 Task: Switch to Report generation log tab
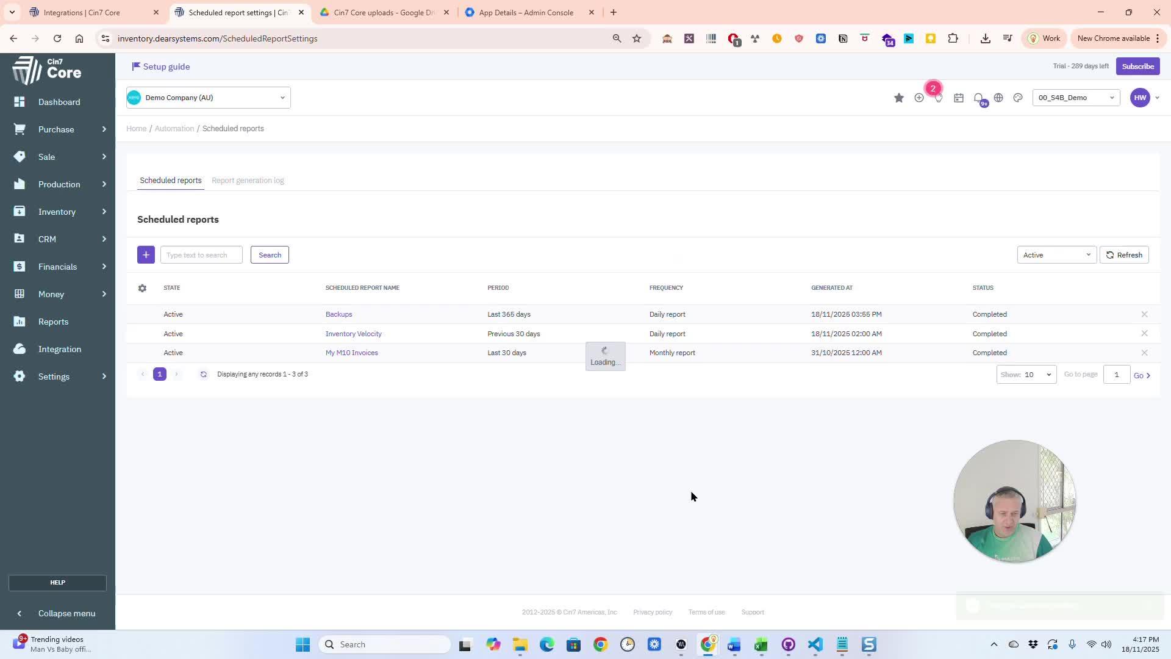(x=248, y=181)
